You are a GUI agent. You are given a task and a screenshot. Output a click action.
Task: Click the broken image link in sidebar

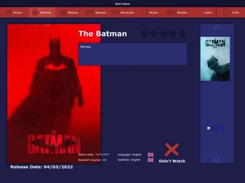215,128
